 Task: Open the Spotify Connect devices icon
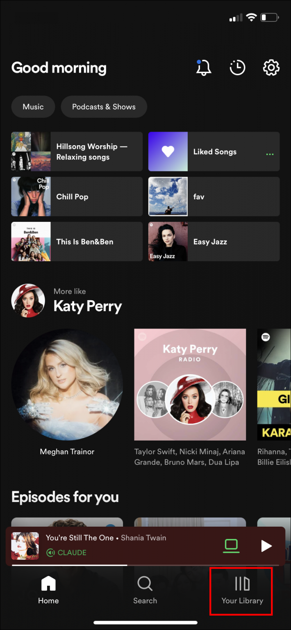point(231,546)
